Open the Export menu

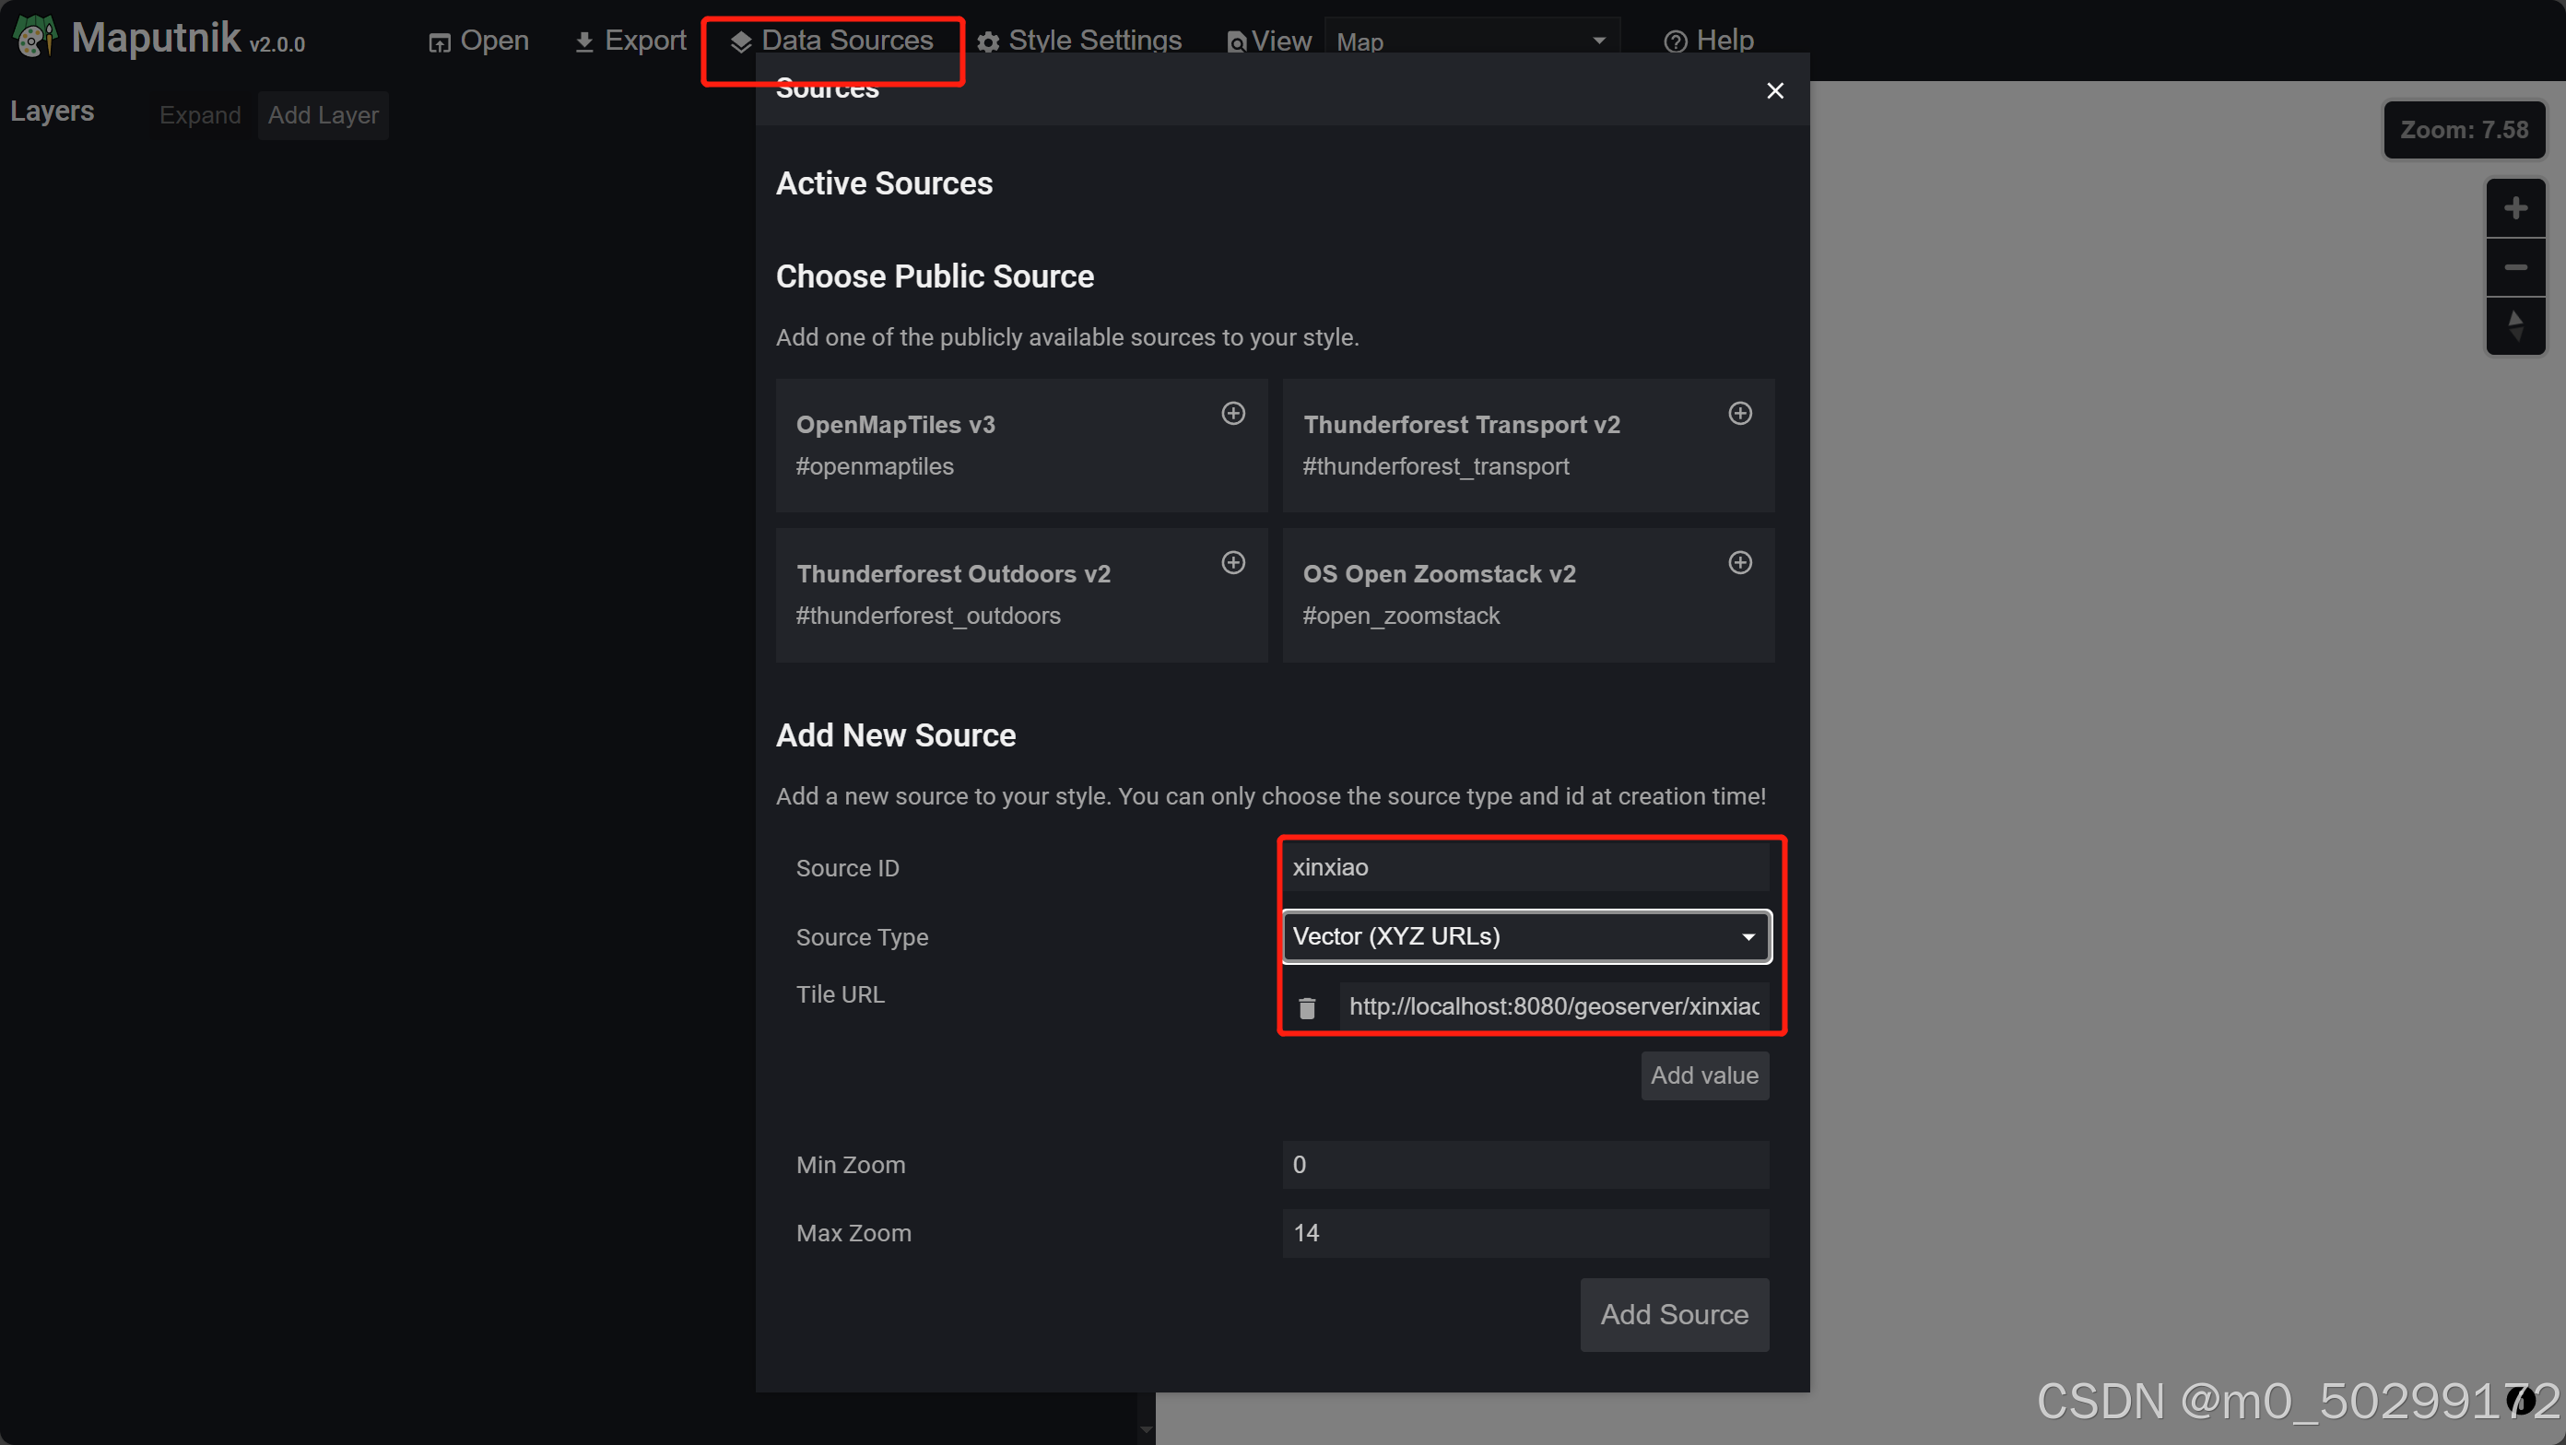pyautogui.click(x=630, y=41)
